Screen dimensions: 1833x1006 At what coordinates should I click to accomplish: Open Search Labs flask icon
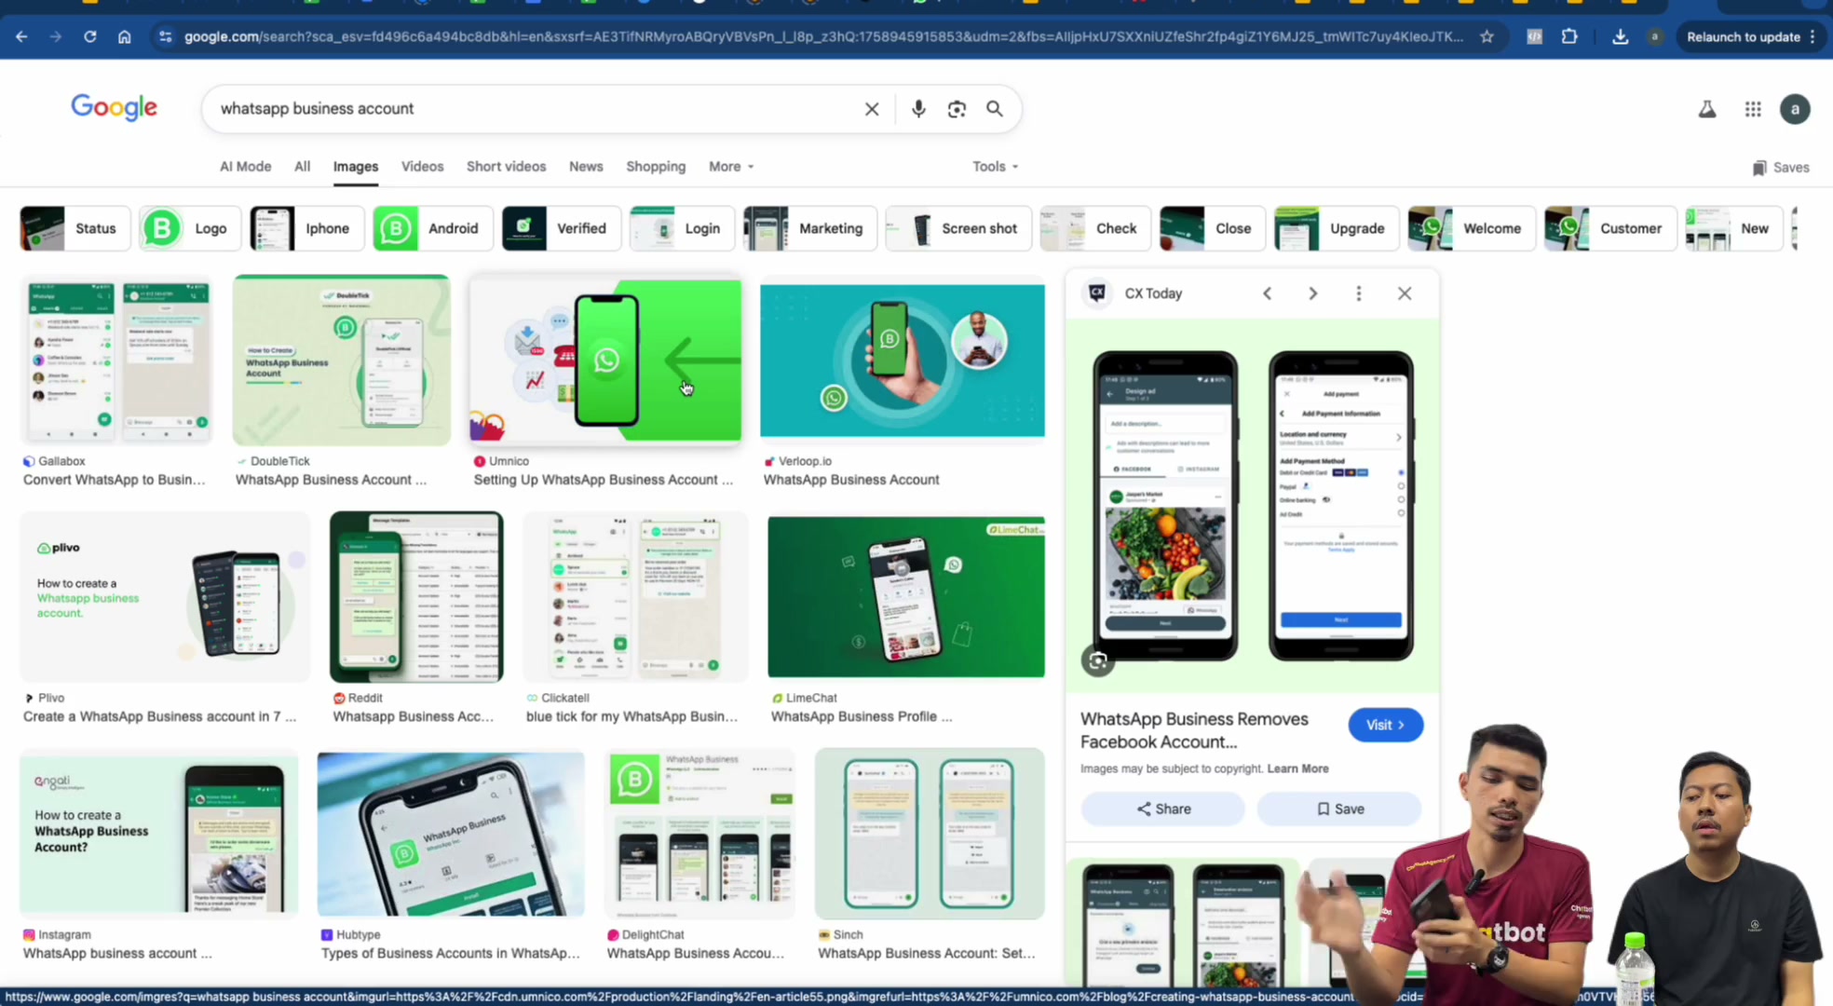click(x=1706, y=109)
